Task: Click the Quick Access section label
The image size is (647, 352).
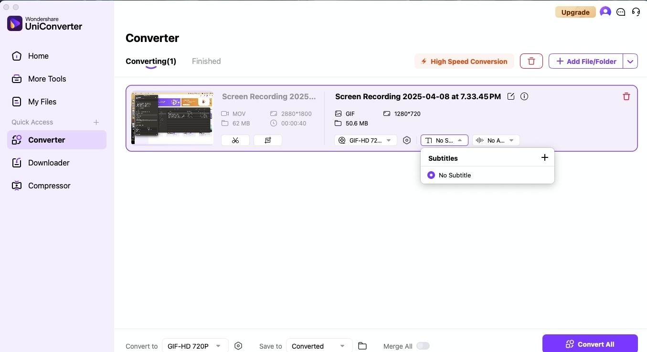Action: pos(32,122)
